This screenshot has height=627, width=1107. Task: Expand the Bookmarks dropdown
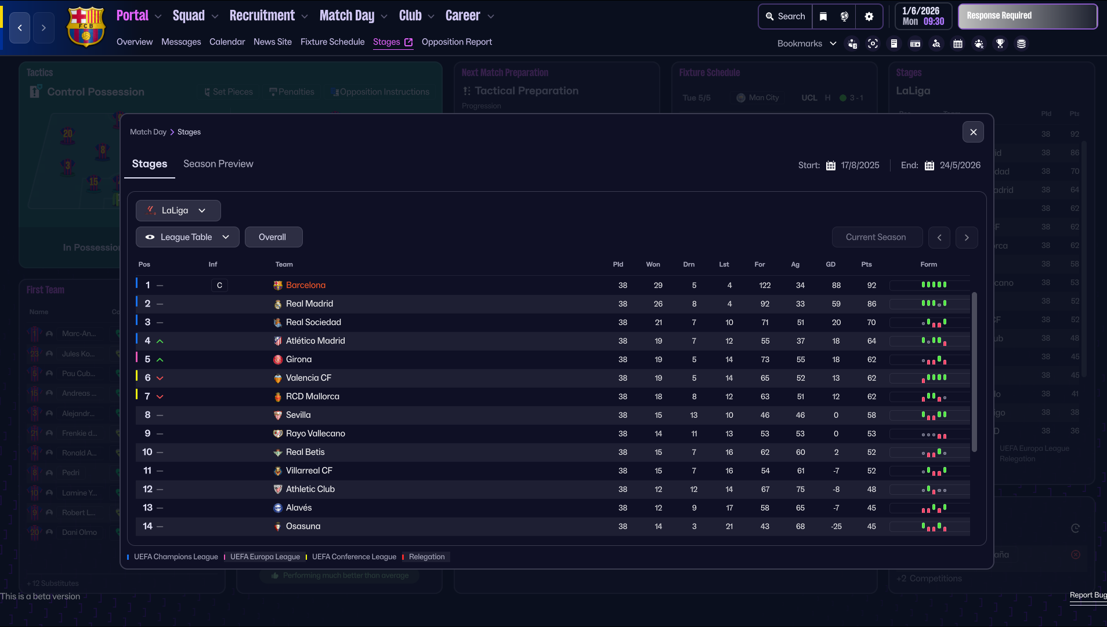(x=806, y=43)
